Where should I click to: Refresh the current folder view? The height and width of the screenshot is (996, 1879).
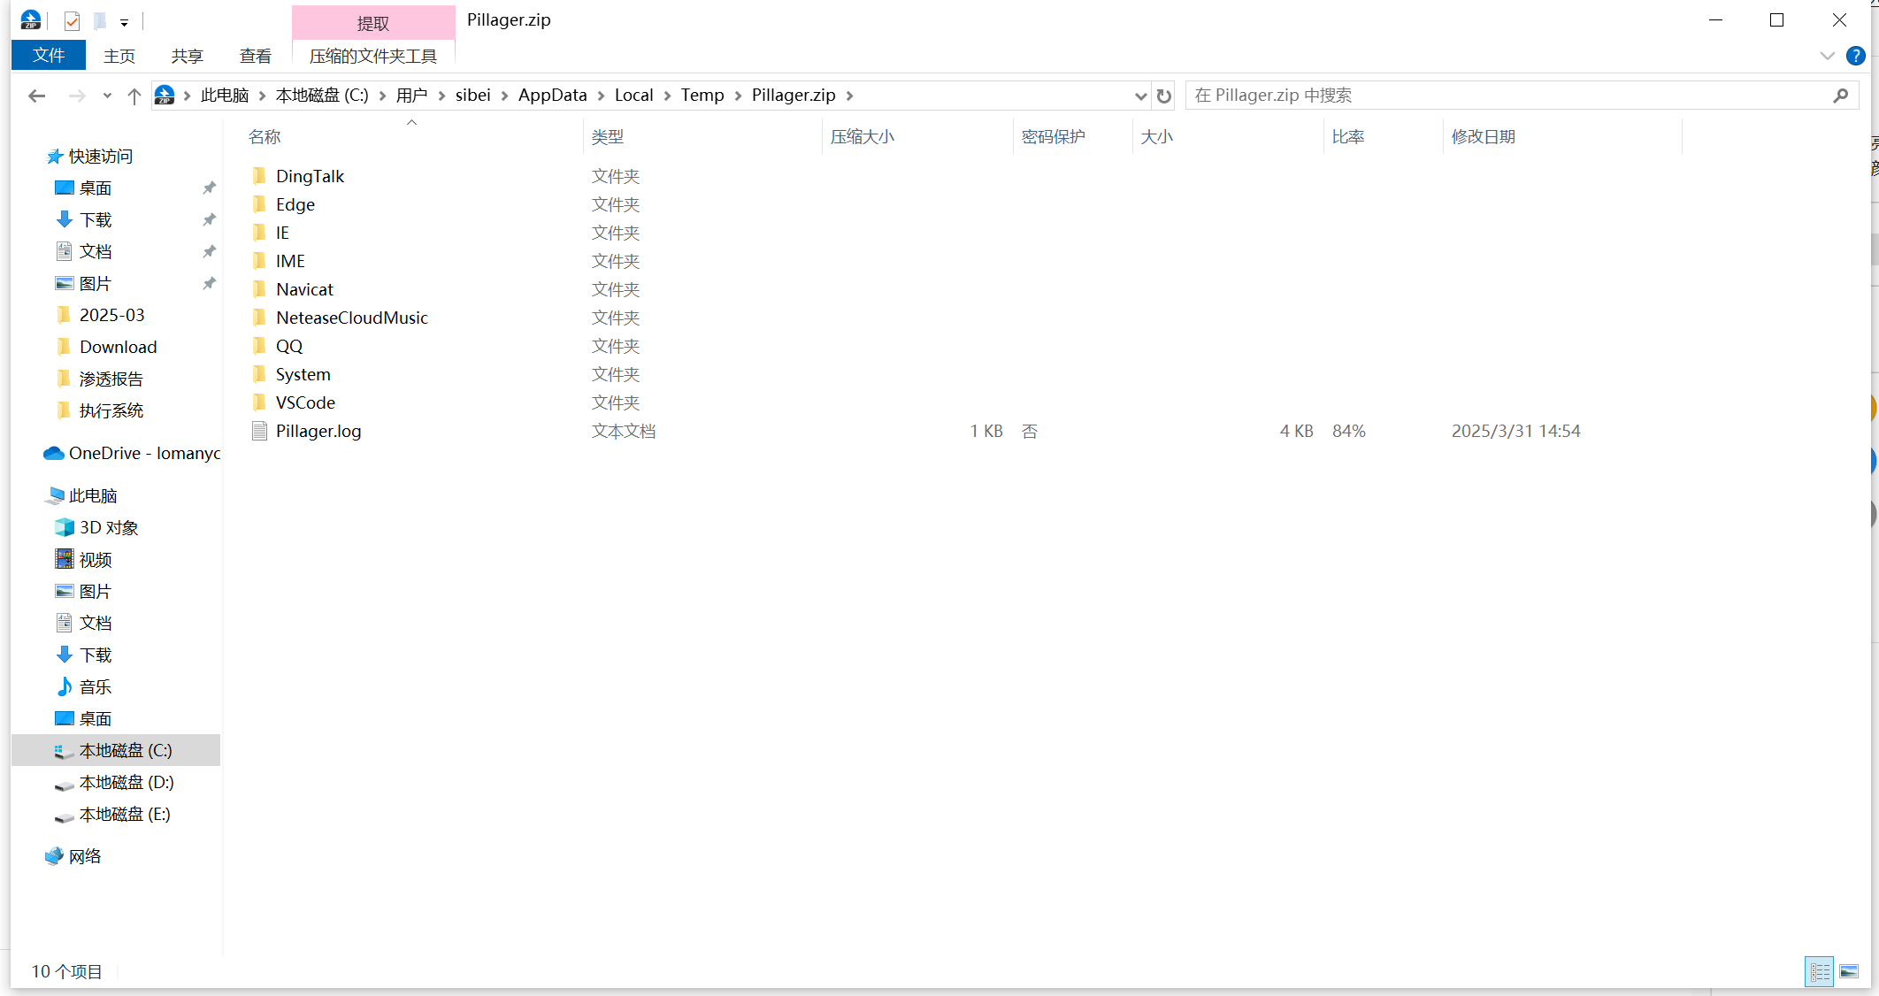pos(1164,96)
